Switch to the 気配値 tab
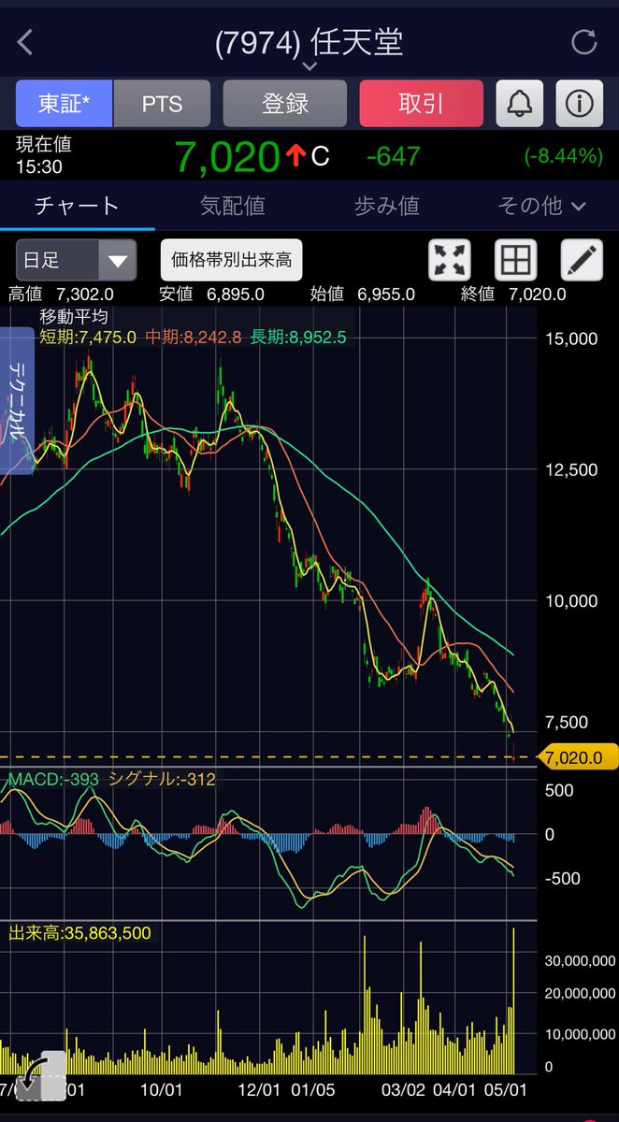 pos(232,205)
